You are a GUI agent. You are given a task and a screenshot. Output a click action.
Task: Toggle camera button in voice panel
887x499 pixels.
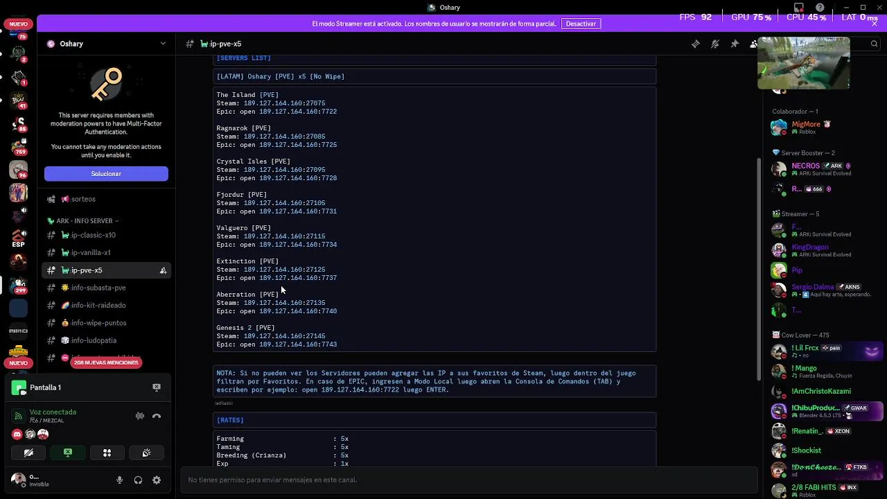point(28,453)
